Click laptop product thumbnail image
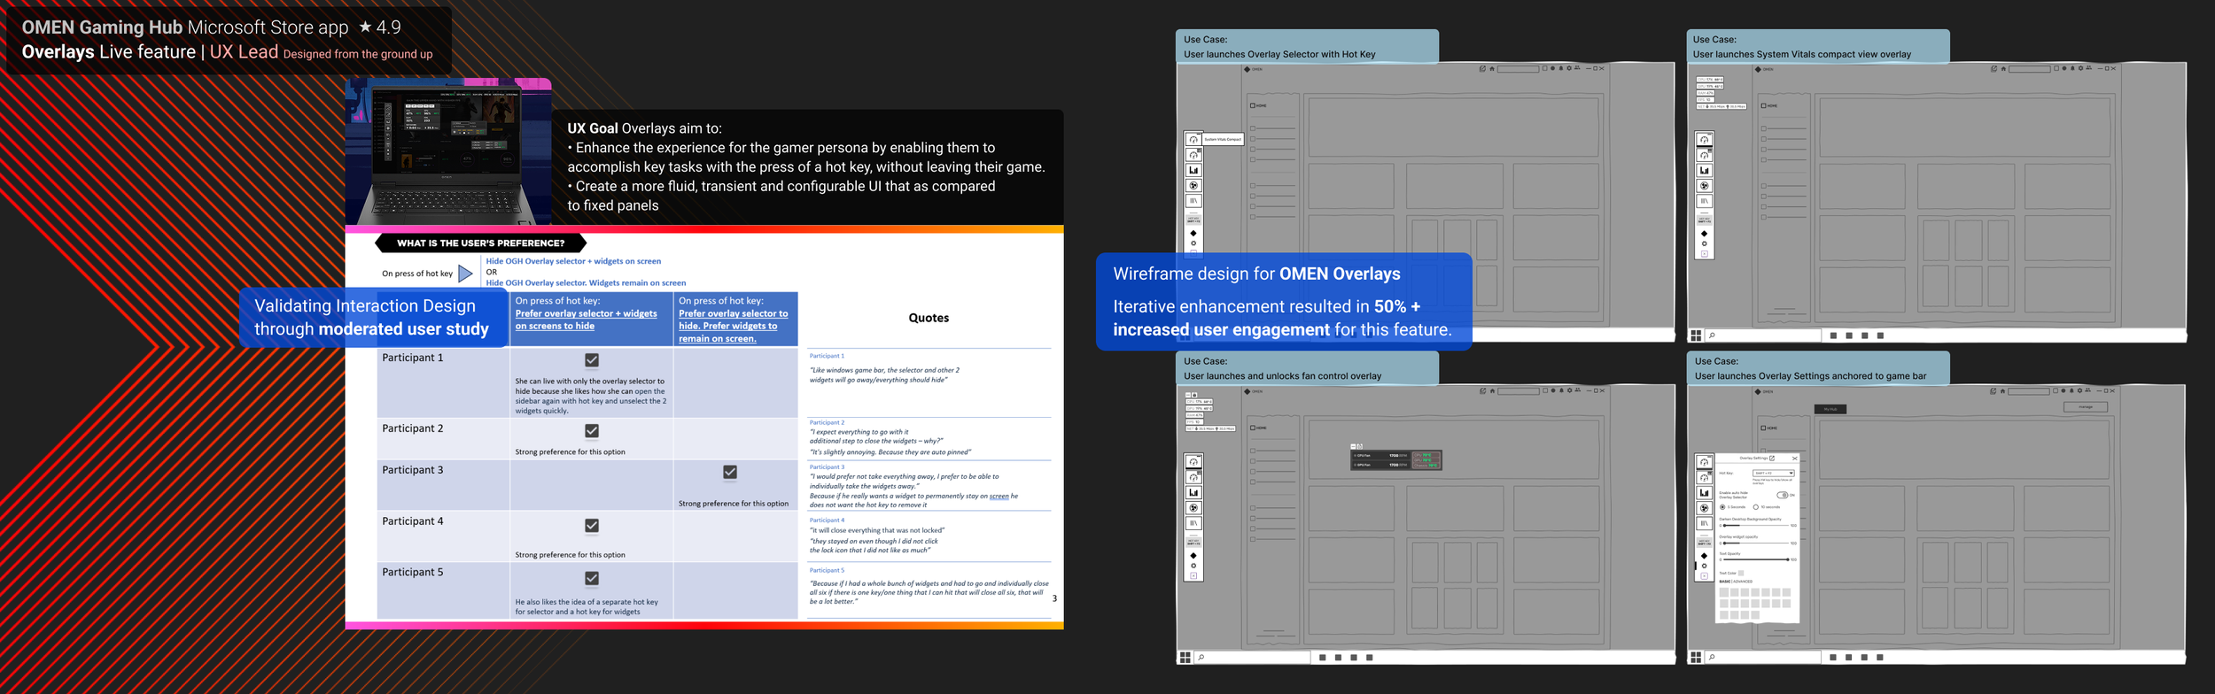Viewport: 2215px width, 694px height. tap(448, 151)
